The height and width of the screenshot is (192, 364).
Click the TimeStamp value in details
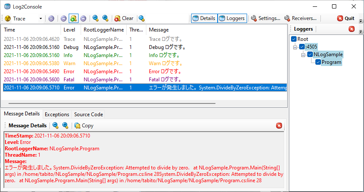(62, 136)
